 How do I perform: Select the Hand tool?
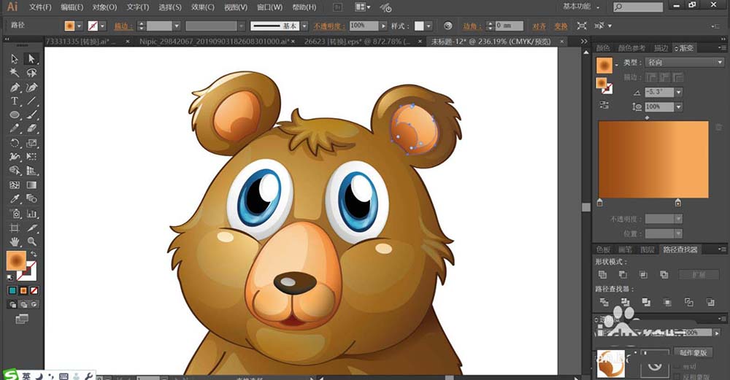pos(15,242)
